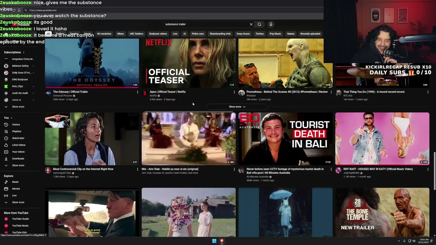Open YouTube Kids link
Image resolution: width=436 pixels, height=245 pixels.
pos(19,232)
